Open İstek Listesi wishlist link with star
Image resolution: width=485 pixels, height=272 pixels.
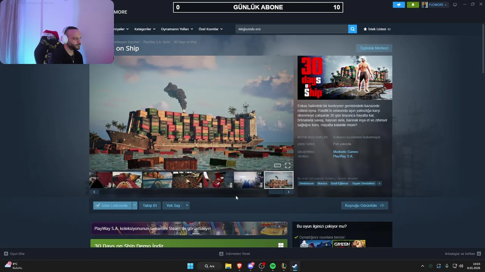click(x=377, y=29)
